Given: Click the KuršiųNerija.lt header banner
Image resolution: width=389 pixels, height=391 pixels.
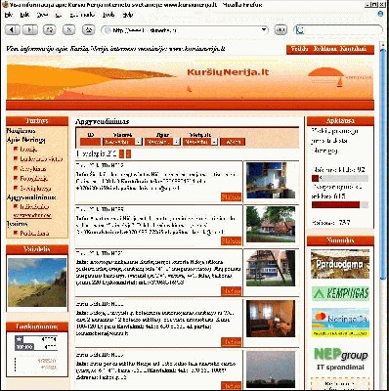Looking at the screenshot, I should (x=190, y=77).
